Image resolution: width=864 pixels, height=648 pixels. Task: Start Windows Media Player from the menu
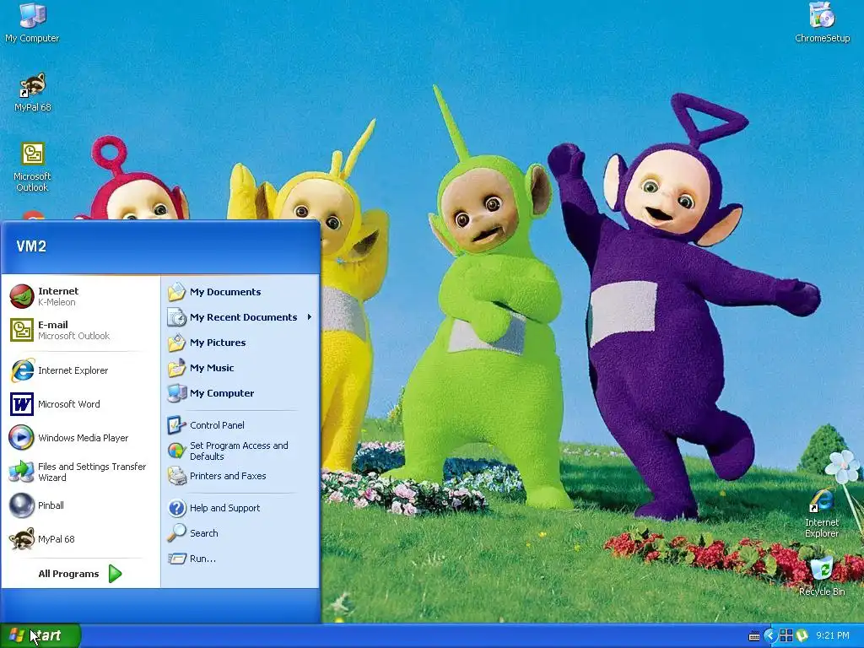(x=80, y=438)
